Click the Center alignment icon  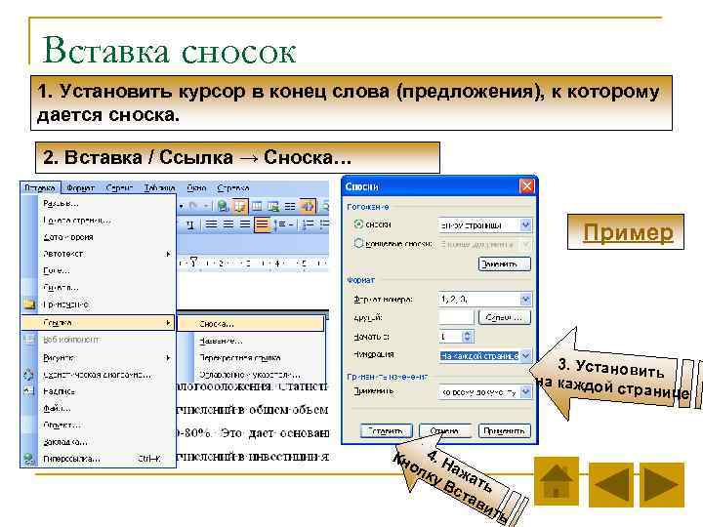[x=228, y=223]
